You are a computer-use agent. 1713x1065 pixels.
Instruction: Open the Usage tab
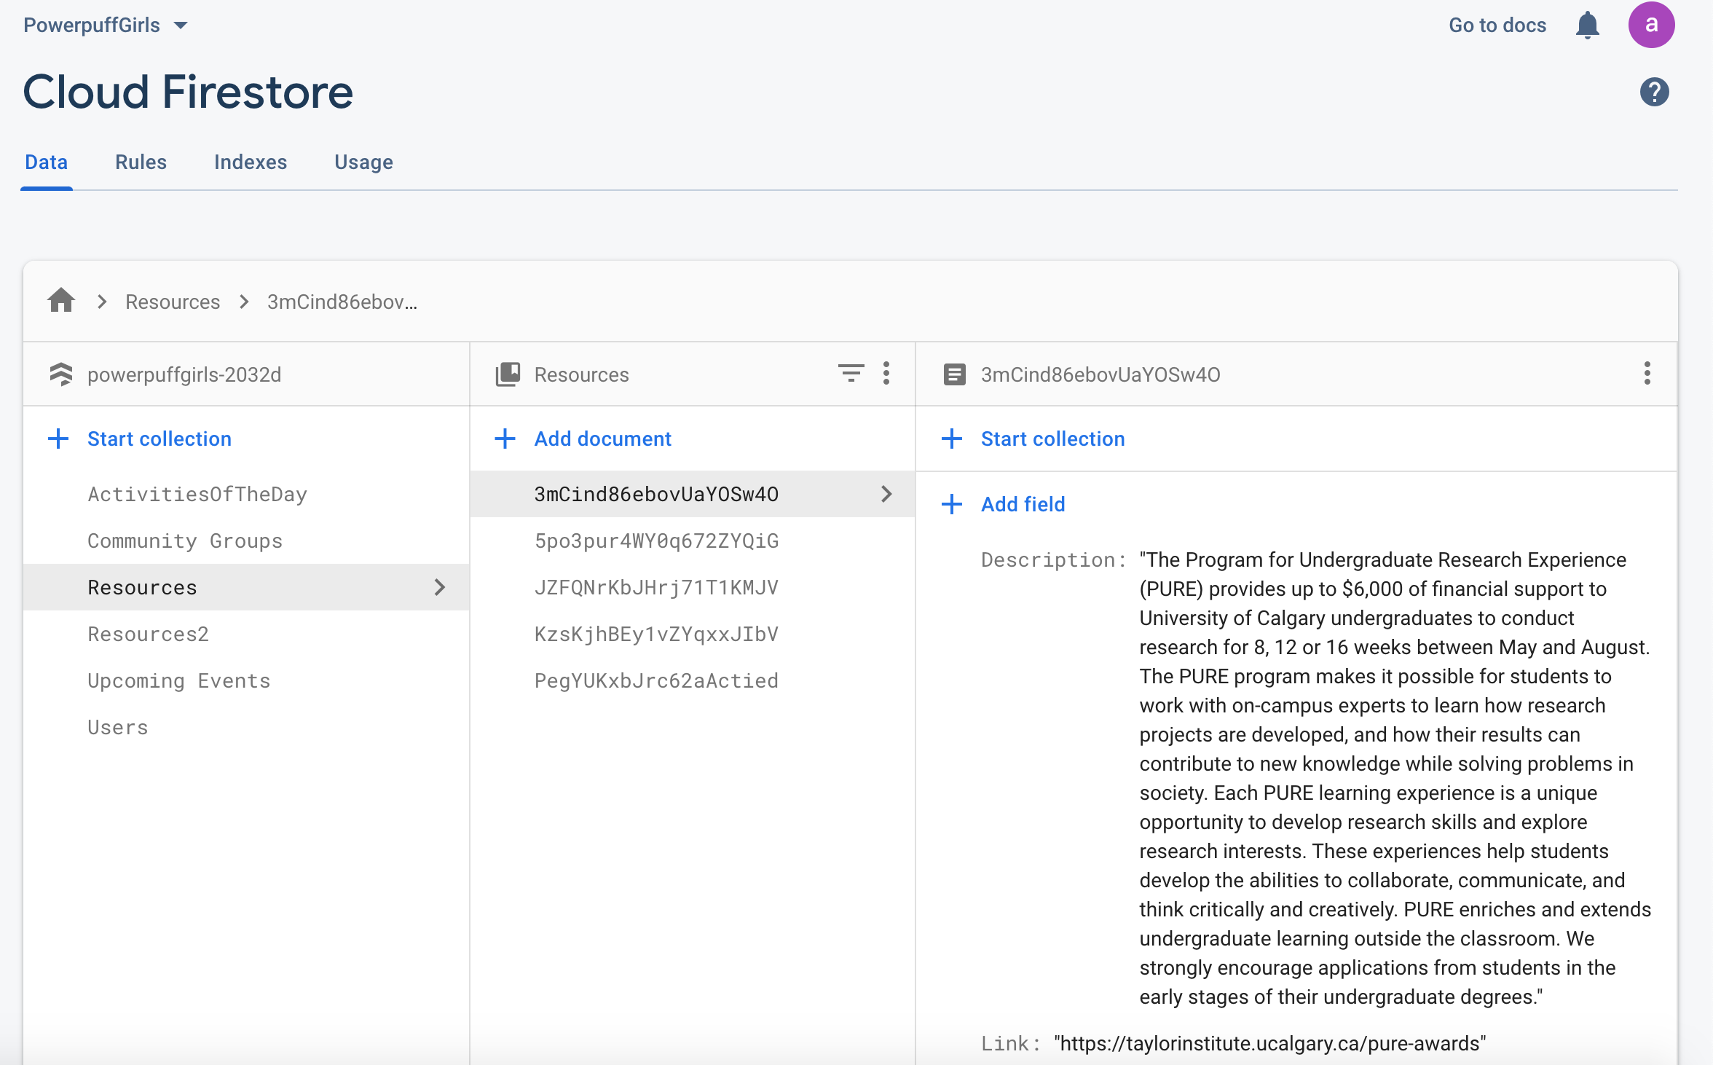pyautogui.click(x=363, y=162)
